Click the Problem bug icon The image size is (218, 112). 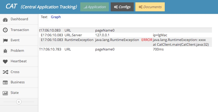click(5, 51)
